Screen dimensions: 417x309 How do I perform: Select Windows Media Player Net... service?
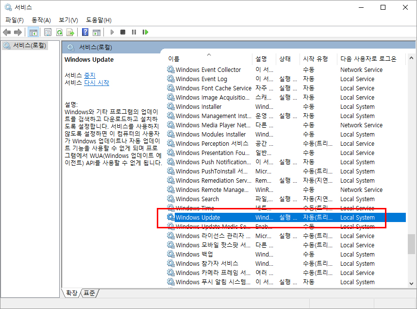coord(286,125)
